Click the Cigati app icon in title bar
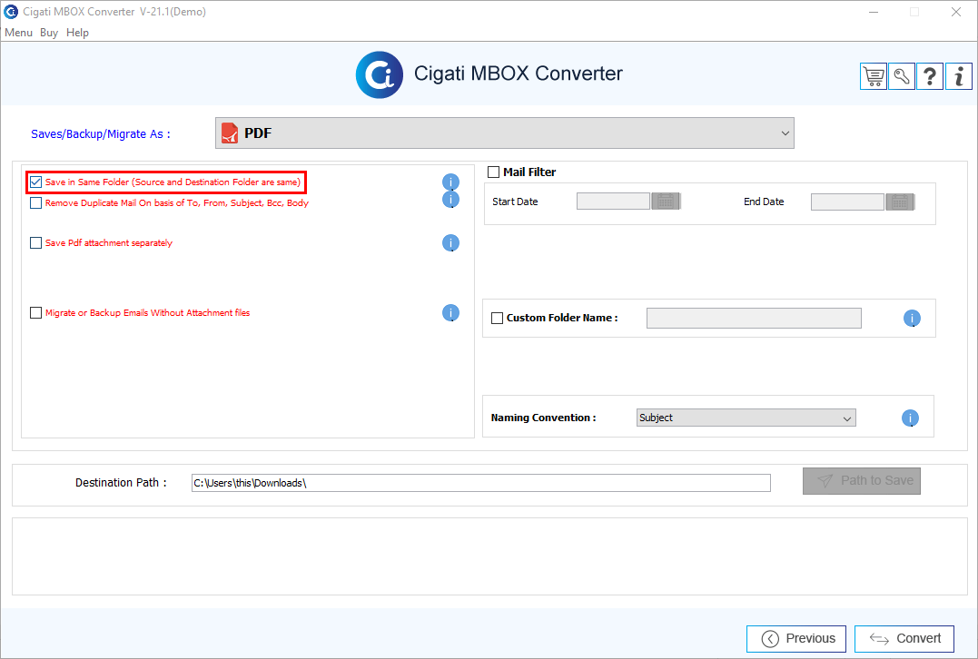This screenshot has height=659, width=978. click(x=11, y=11)
